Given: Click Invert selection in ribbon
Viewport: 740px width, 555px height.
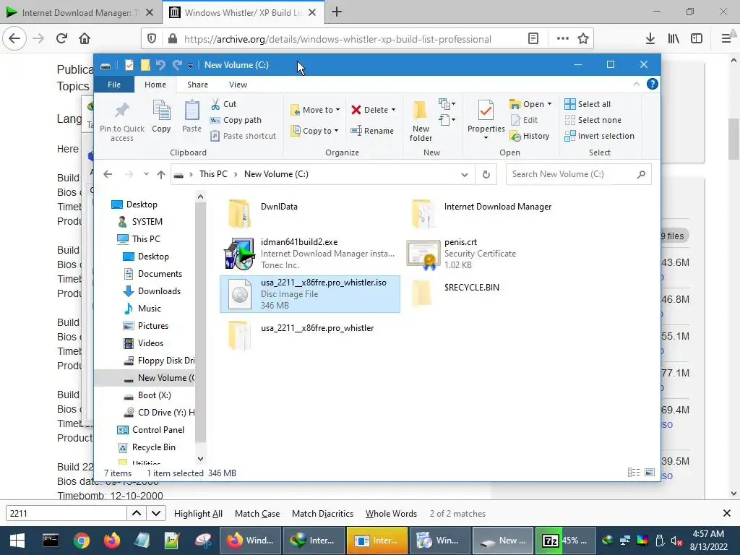Looking at the screenshot, I should [x=599, y=136].
